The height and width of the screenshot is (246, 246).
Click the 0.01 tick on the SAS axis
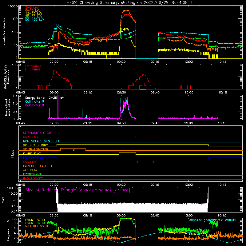click(x=14, y=211)
